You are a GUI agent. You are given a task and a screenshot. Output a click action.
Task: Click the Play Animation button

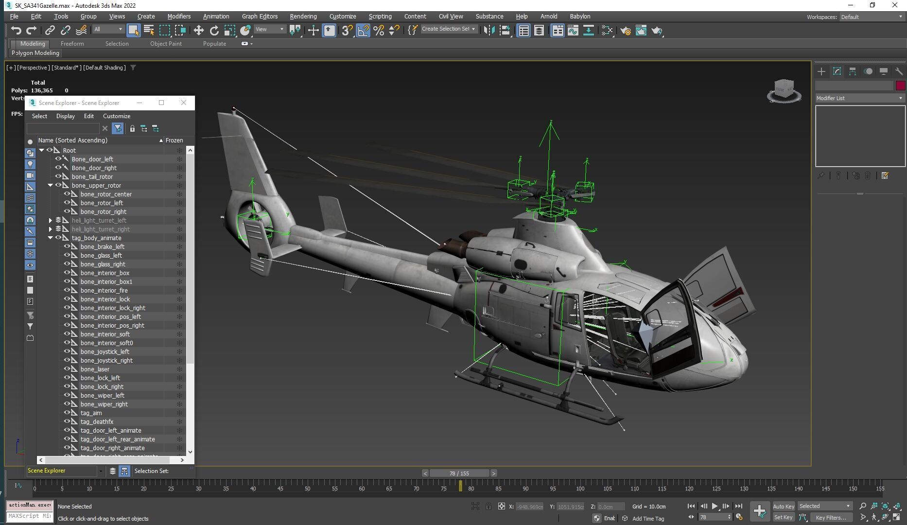pos(715,506)
